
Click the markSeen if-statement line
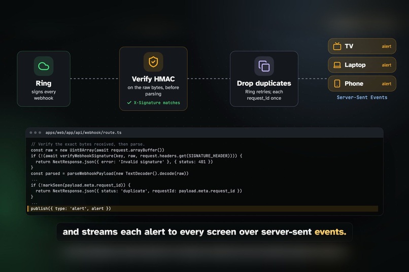81,185
